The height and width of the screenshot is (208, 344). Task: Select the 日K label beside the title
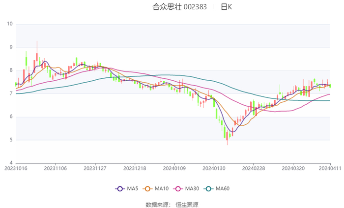[226, 7]
